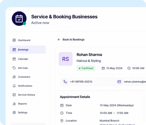Click phone number +91 98765 43210
Viewport: 146px width, 125px height.
click(x=81, y=82)
